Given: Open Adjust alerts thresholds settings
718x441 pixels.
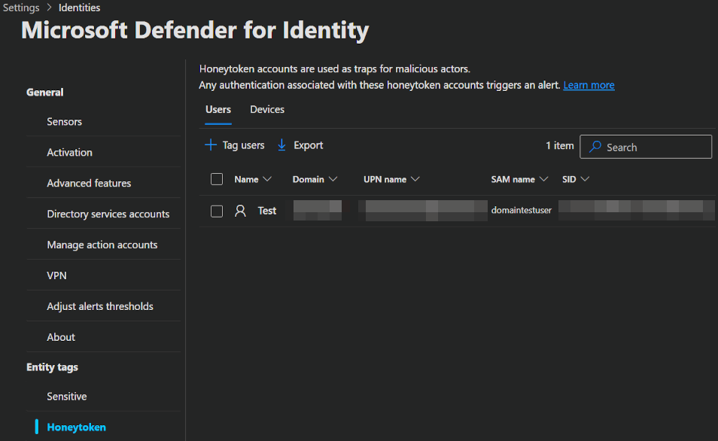Looking at the screenshot, I should 100,306.
